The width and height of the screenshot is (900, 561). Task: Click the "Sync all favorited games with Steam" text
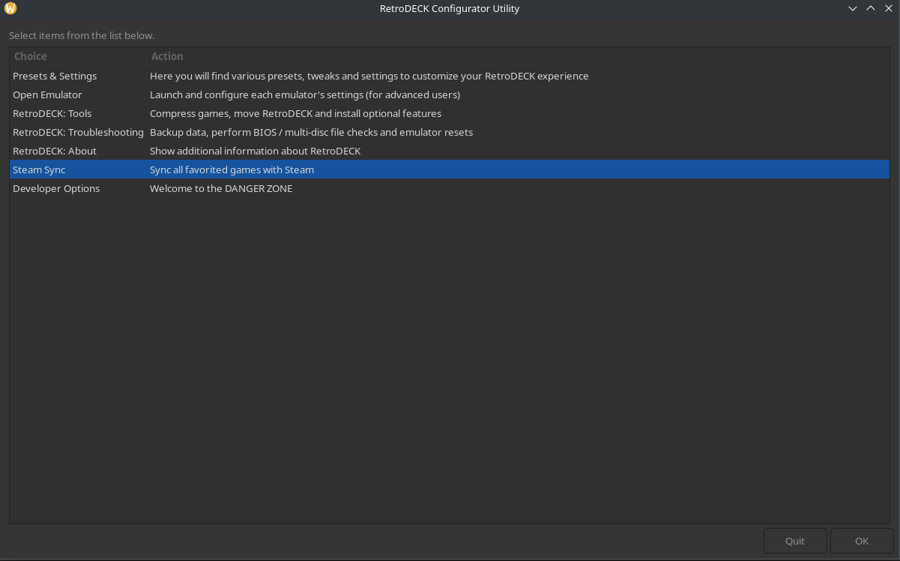click(232, 169)
